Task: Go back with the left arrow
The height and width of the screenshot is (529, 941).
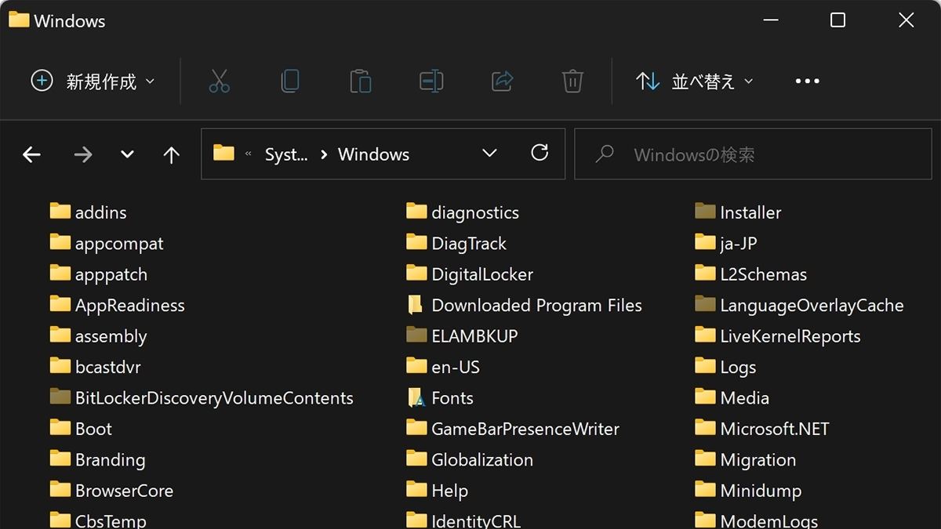Action: [x=31, y=154]
